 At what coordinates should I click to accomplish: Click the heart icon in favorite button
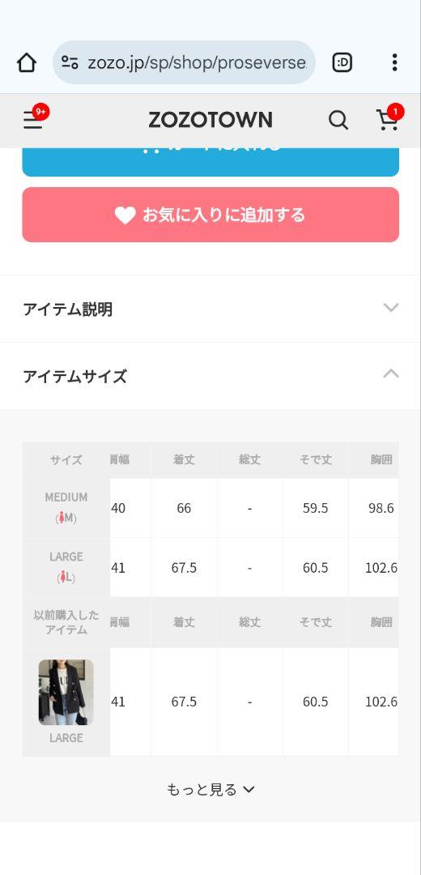(125, 216)
